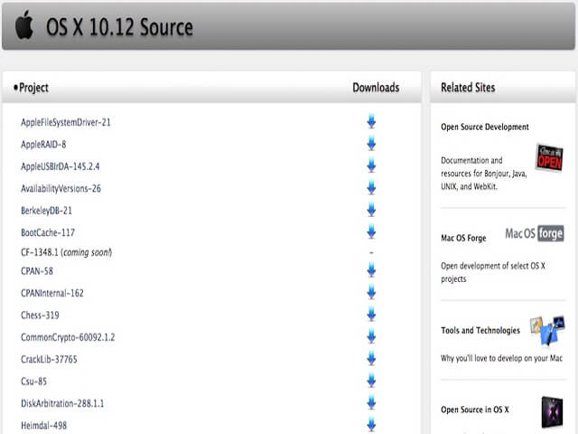This screenshot has height=434, width=578.
Task: Click the Why you'll love to develop text
Action: 502,358
